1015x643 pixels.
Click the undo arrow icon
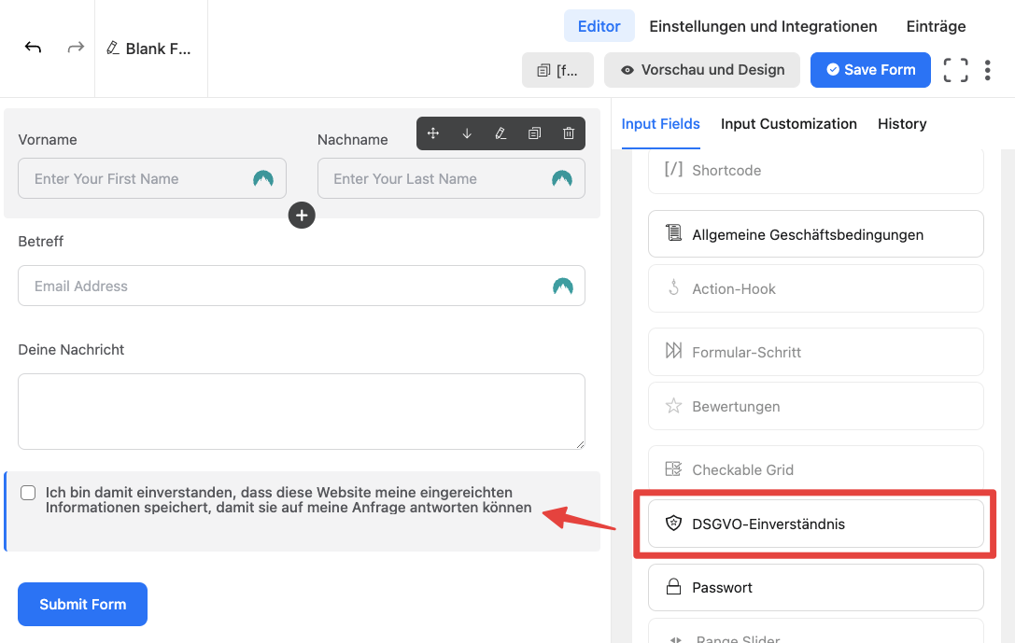[33, 48]
